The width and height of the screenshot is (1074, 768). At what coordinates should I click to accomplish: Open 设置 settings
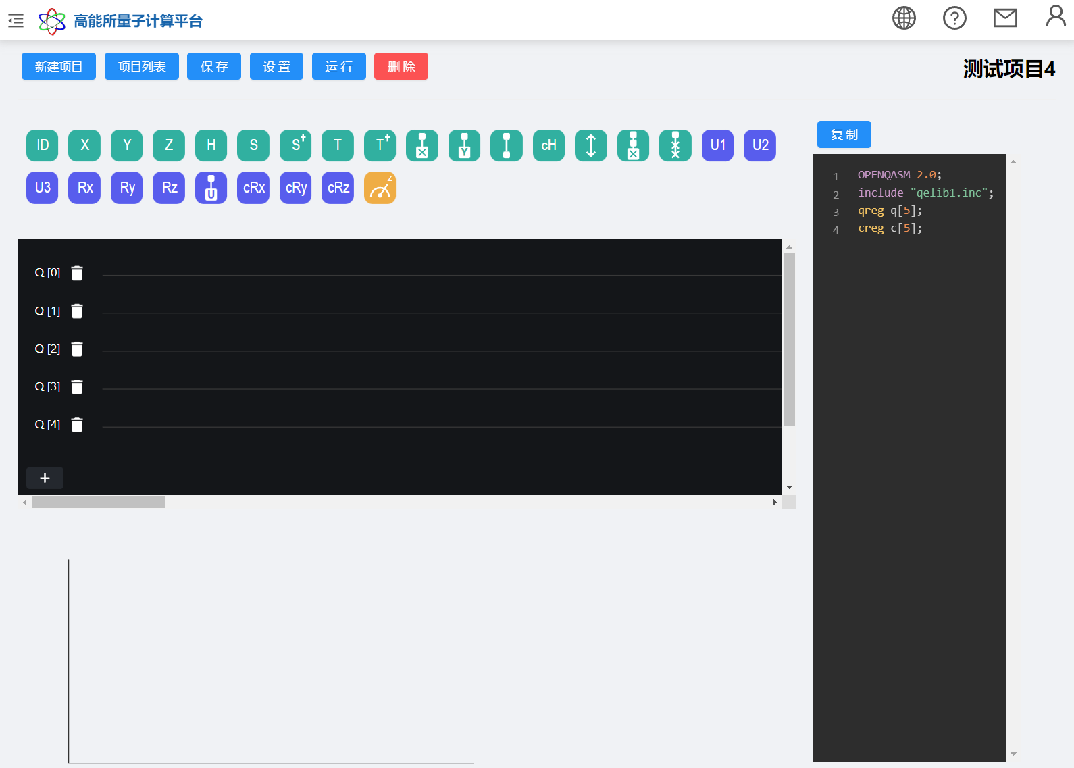[x=276, y=66]
